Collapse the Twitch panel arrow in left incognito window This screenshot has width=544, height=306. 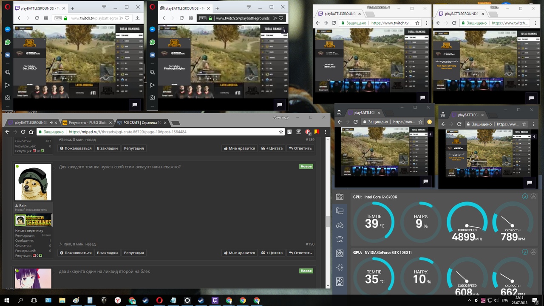click(x=430, y=135)
